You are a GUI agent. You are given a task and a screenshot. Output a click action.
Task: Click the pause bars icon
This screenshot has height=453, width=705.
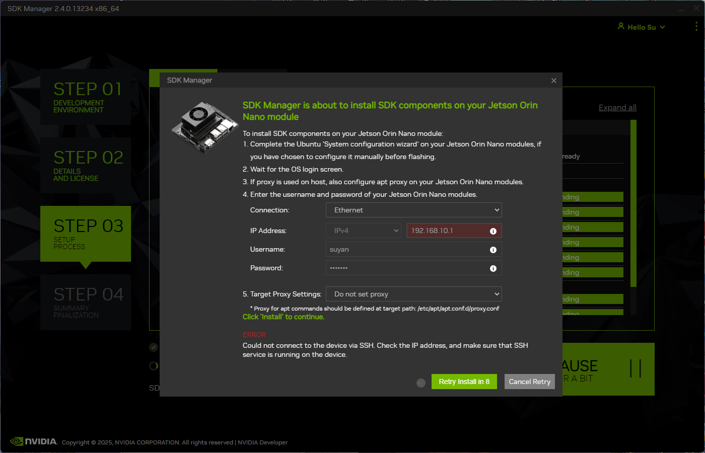click(x=636, y=368)
